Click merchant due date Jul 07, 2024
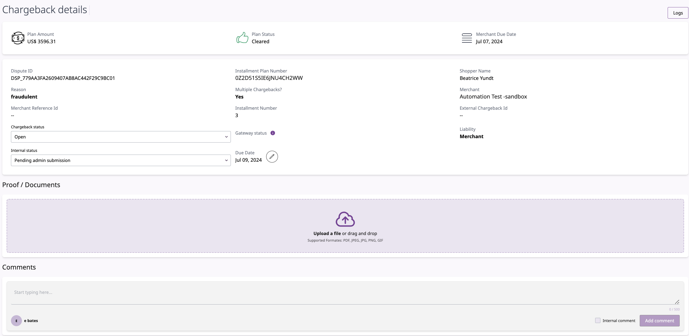This screenshot has height=336, width=689. (489, 42)
